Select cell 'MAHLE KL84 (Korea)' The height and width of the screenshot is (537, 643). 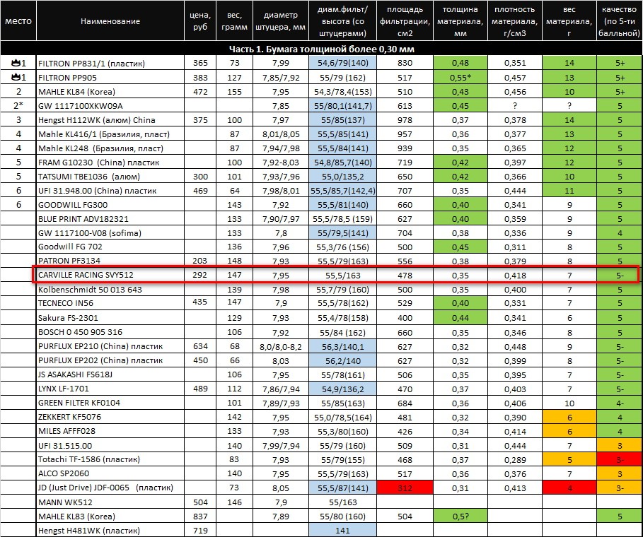click(x=110, y=91)
